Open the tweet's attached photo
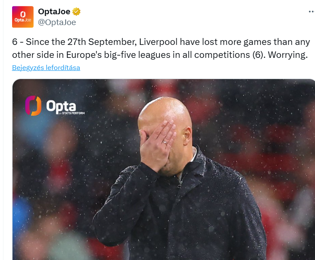Screen dimensions: 315x260 (x=164, y=169)
